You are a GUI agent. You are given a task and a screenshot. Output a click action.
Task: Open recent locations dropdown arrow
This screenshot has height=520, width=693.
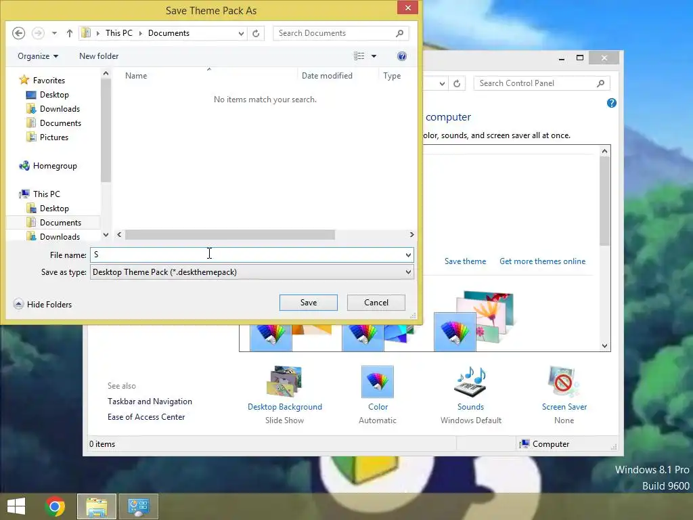(x=54, y=33)
